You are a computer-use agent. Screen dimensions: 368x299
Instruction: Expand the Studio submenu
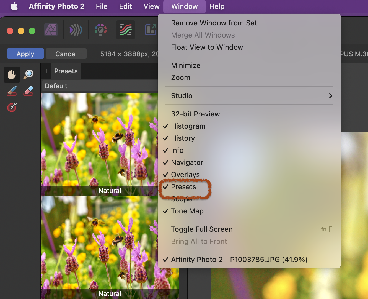[x=182, y=96]
